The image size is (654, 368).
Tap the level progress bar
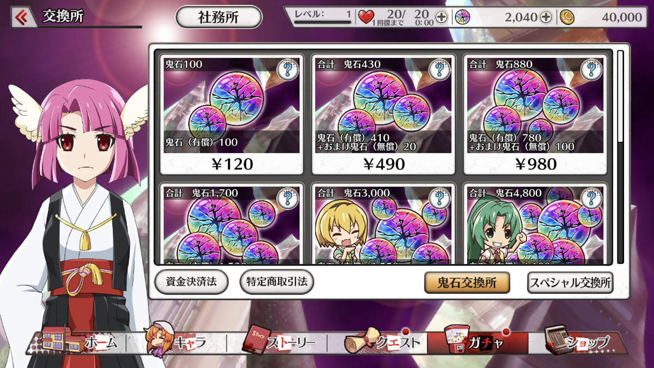tap(323, 22)
